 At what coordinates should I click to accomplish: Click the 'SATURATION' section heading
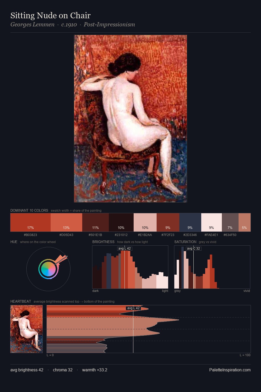(185, 242)
